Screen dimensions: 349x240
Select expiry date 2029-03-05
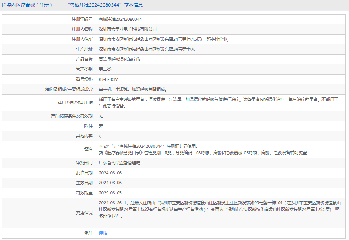pos(110,193)
